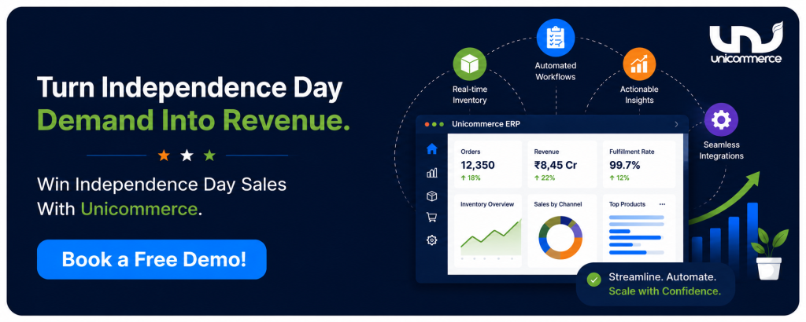This screenshot has width=806, height=322.
Task: Click the Book a Free Demo button
Action: coord(152,259)
